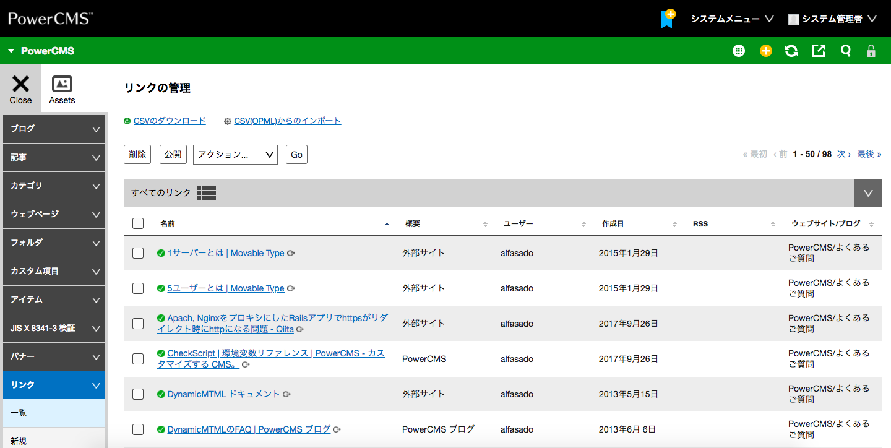
Task: Expand the PowerCMS site selector triangle
Action: [x=11, y=51]
